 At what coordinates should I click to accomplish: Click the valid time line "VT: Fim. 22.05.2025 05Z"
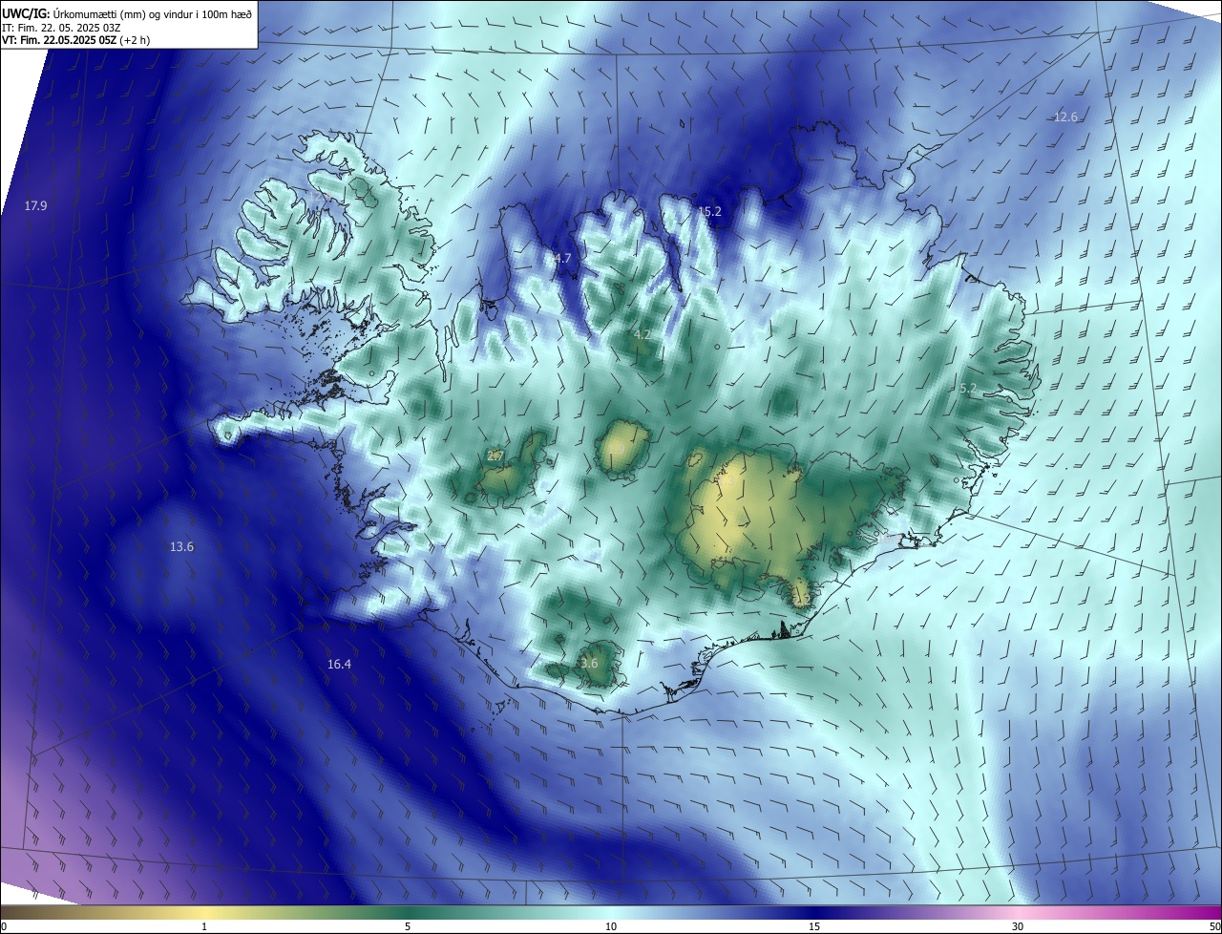tap(59, 40)
